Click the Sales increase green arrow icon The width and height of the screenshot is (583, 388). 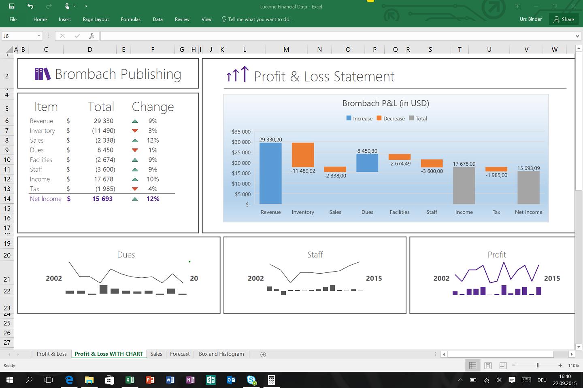click(135, 140)
